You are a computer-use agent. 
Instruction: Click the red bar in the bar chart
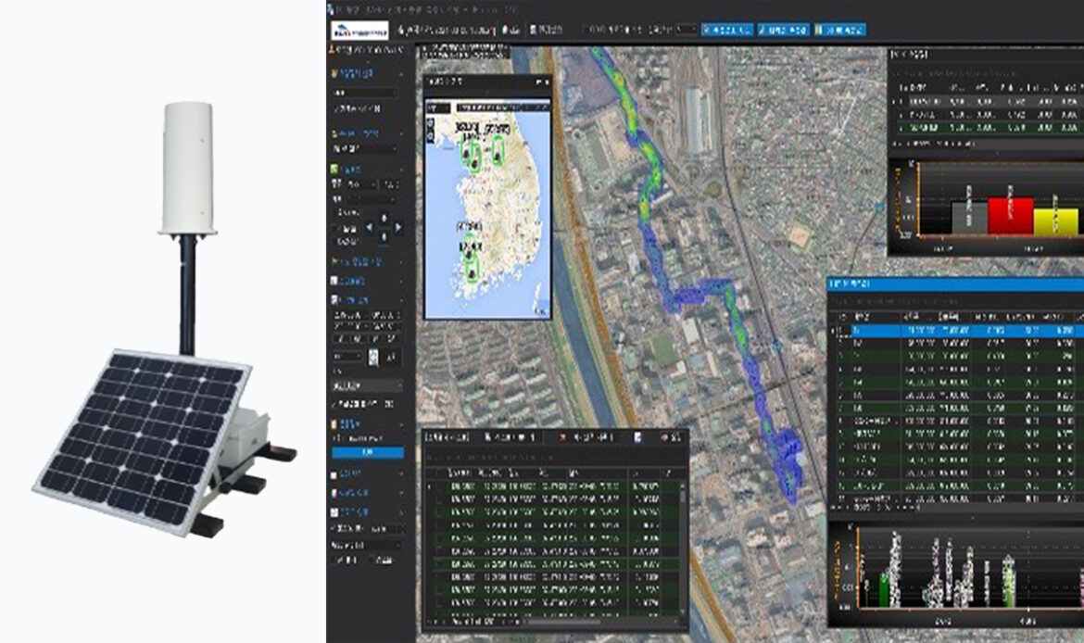pos(1010,215)
